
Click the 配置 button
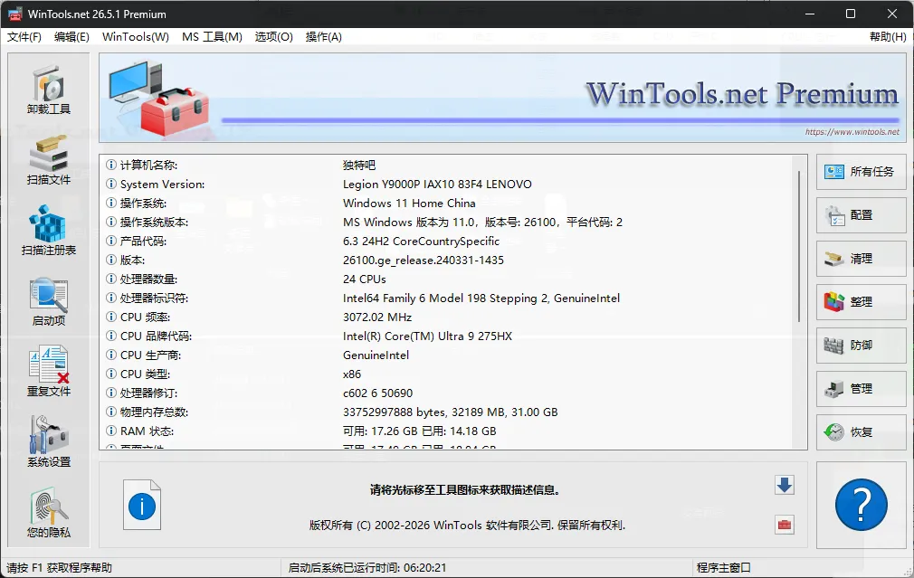861,215
